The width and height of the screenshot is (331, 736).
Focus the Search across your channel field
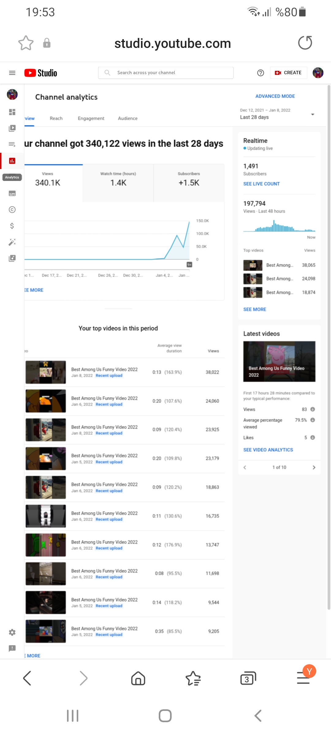tap(166, 73)
